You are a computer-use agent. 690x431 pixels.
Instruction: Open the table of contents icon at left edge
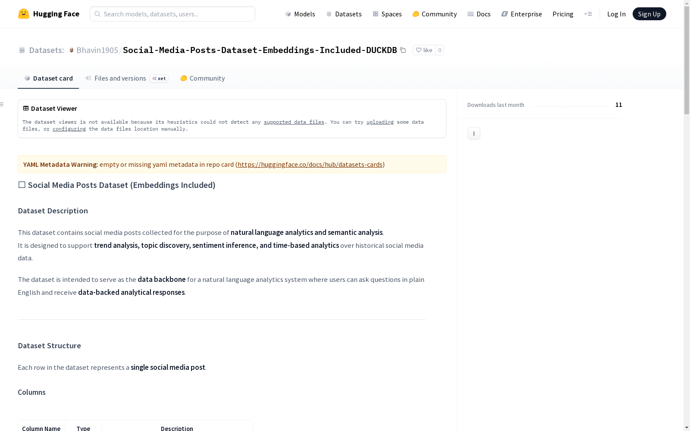click(x=2, y=104)
